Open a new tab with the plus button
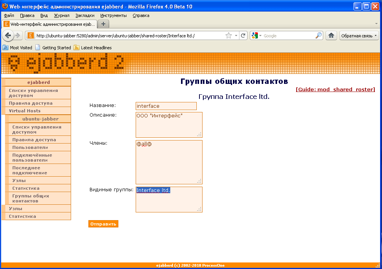The image size is (382, 269). click(x=103, y=24)
